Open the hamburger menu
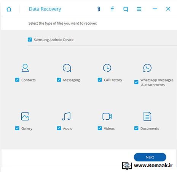177x172 pixels. [139, 9]
